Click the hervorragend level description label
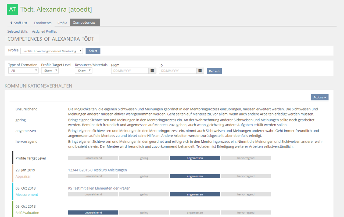344x217 pixels. click(x=27, y=142)
